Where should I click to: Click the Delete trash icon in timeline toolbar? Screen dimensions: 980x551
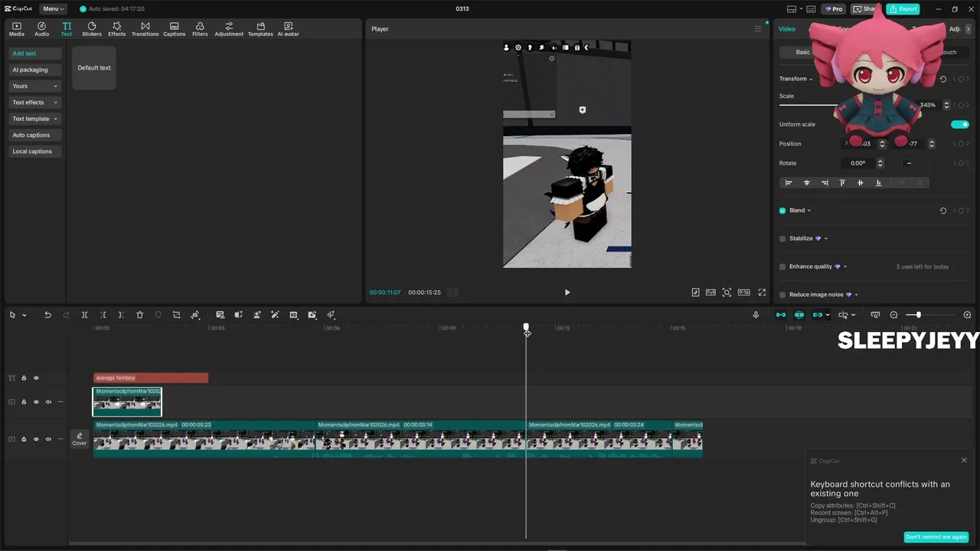139,315
